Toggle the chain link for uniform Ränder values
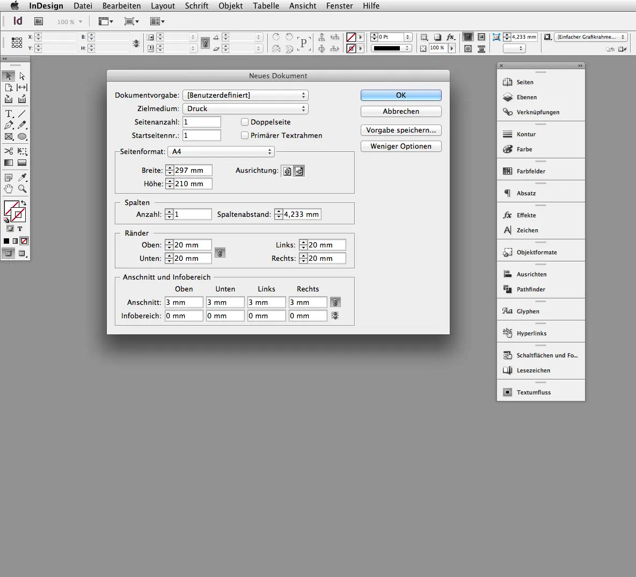Screen dimensions: 636x577 [x=220, y=252]
